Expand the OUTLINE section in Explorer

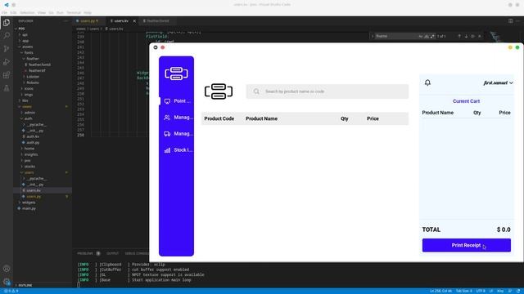pyautogui.click(x=25, y=285)
